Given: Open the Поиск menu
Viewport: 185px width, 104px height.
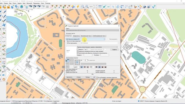Looking at the screenshot, I should click(14, 3).
